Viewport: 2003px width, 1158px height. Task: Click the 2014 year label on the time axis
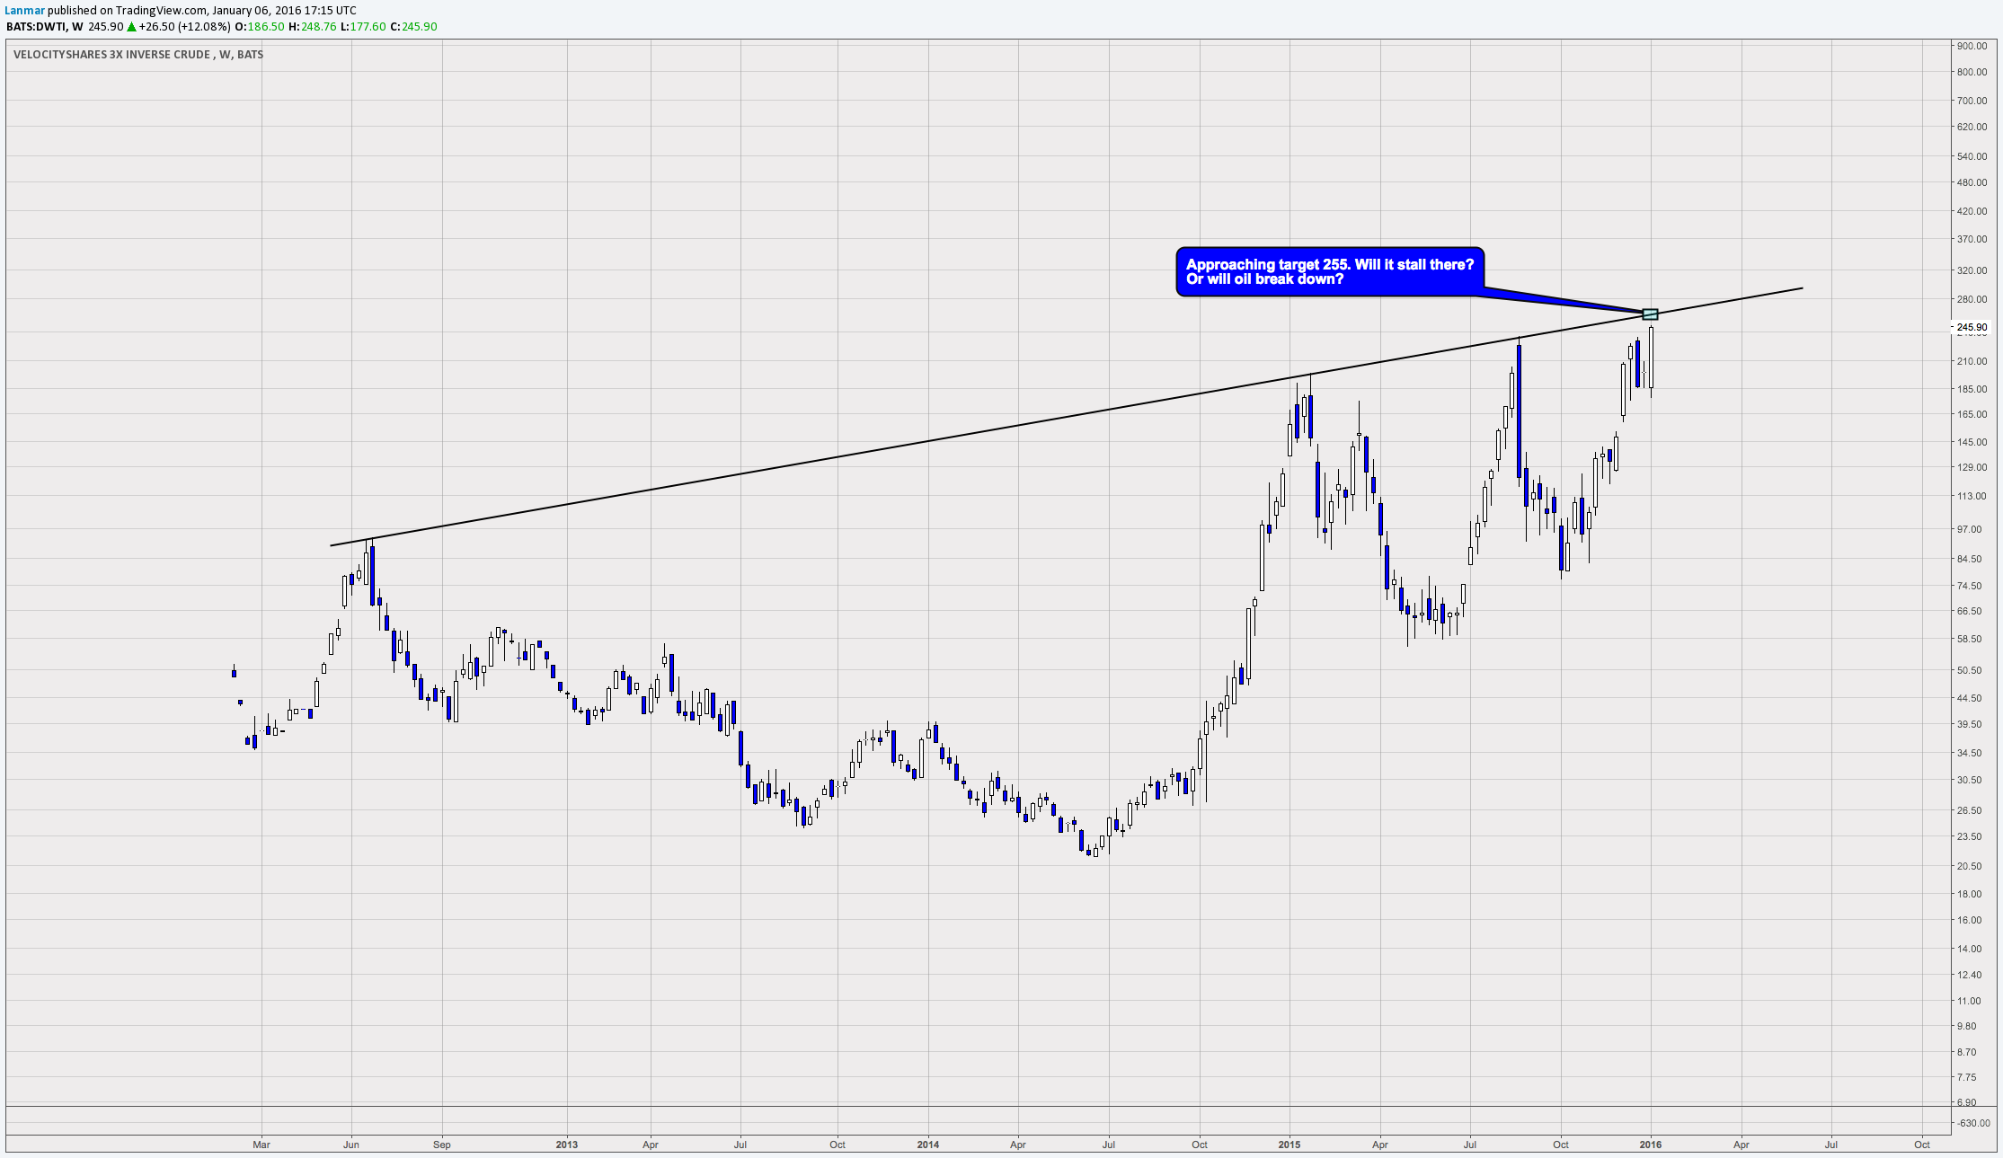[x=928, y=1145]
